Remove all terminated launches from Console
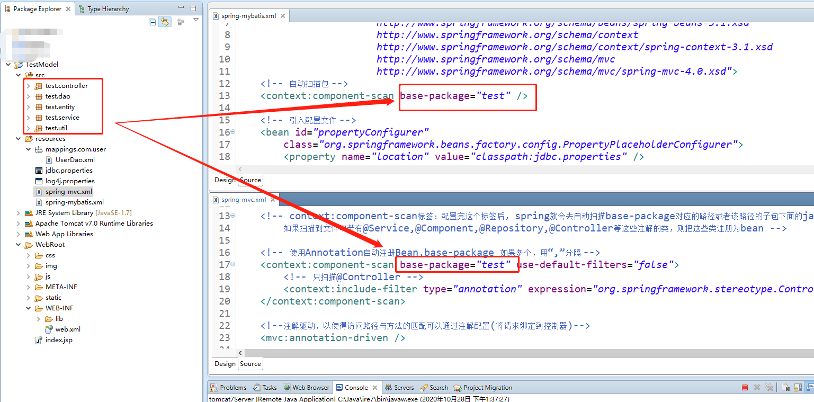The height and width of the screenshot is (402, 814). click(x=769, y=387)
